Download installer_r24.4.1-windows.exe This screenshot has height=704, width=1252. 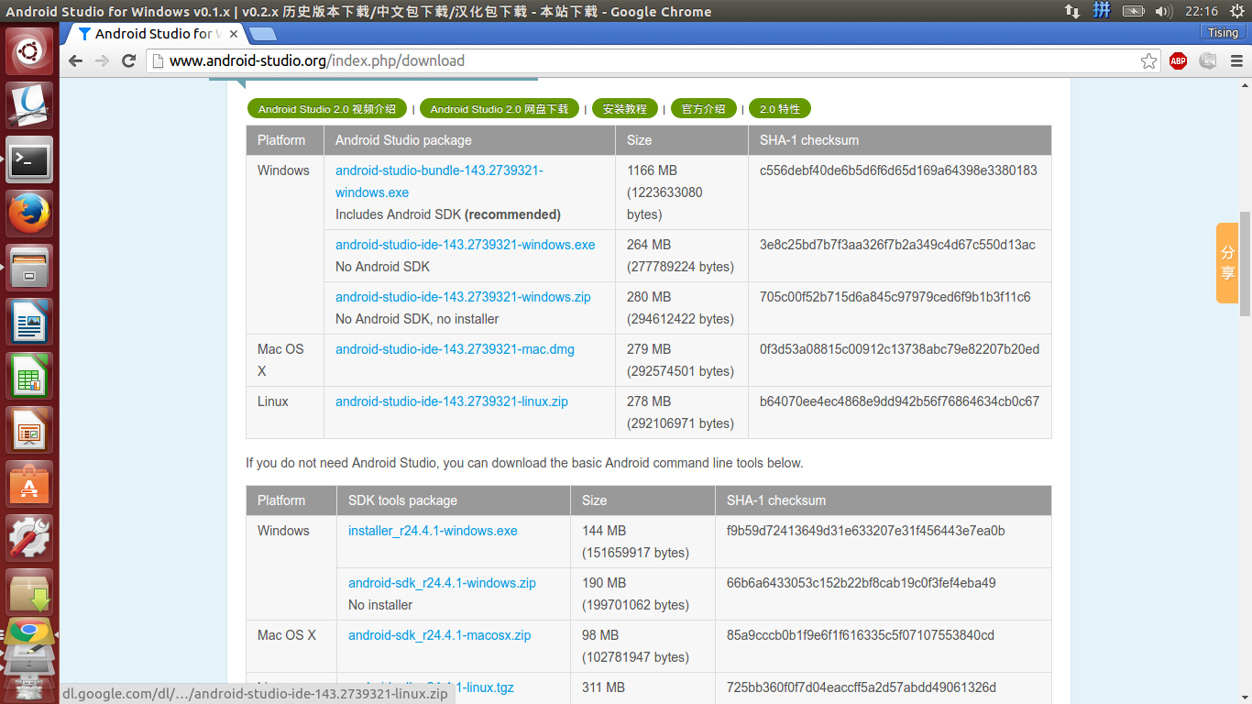click(433, 531)
